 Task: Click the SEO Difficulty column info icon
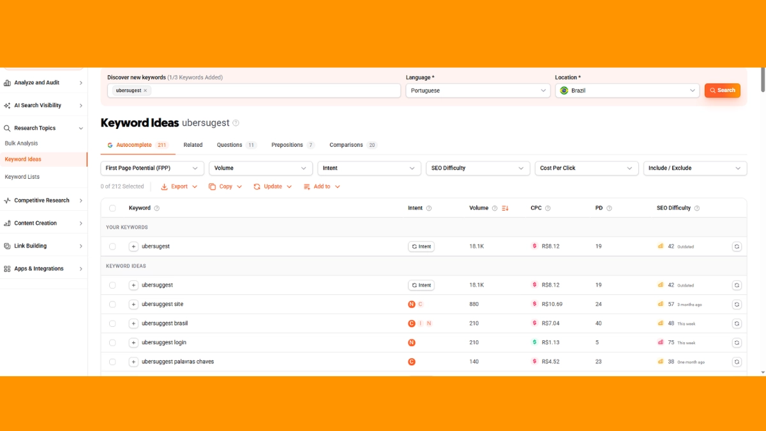click(697, 208)
